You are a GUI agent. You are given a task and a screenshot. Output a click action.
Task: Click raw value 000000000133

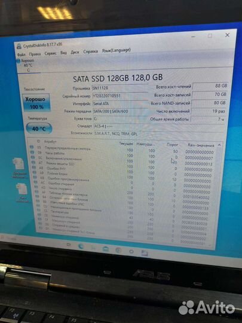(195, 208)
